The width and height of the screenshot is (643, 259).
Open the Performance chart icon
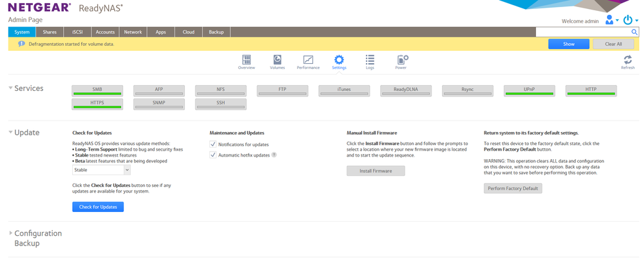click(x=308, y=60)
